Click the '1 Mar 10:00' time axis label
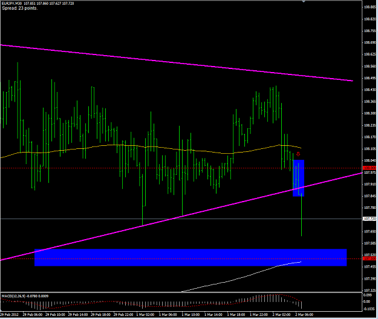Screen dimensions: 378x319 [x=191, y=315]
